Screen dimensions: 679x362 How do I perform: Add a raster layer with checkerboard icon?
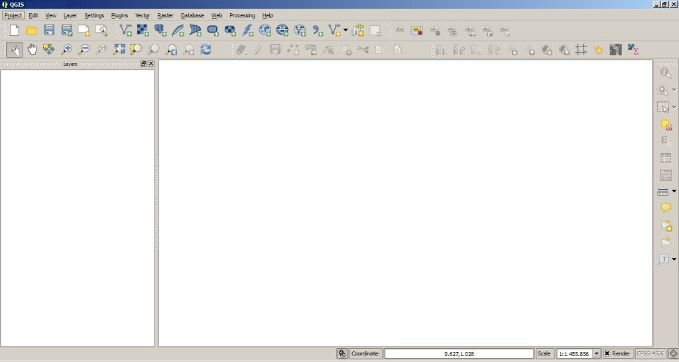pyautogui.click(x=143, y=30)
